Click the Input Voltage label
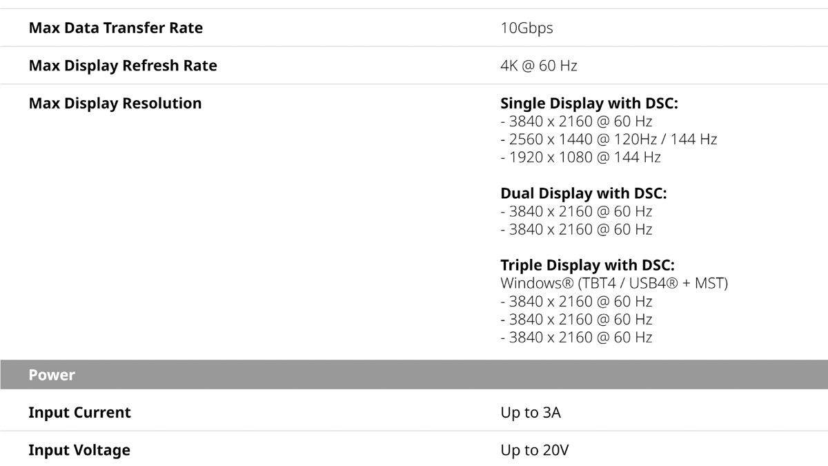Viewport: 828px width, 466px height. pos(79,450)
